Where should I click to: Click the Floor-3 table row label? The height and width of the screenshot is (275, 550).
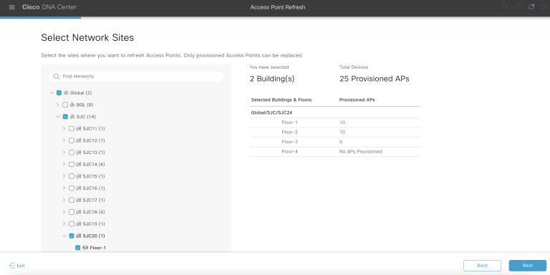coord(290,142)
